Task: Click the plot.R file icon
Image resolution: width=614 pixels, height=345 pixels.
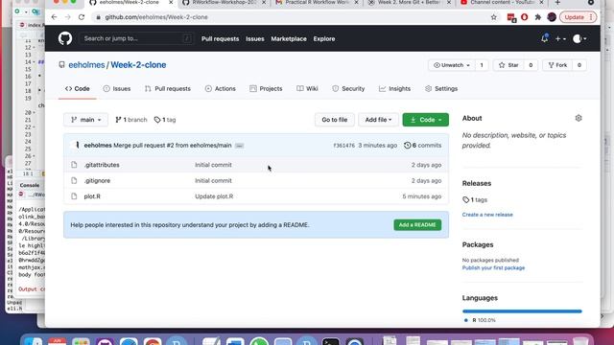Action: point(74,196)
